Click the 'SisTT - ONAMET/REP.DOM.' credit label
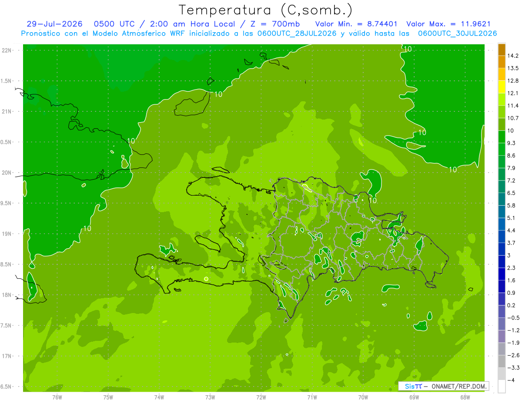Viewport: 522px width, 403px height. pos(444,386)
